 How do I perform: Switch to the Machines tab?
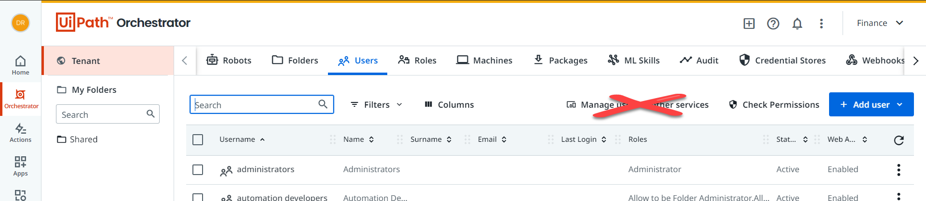pyautogui.click(x=484, y=61)
